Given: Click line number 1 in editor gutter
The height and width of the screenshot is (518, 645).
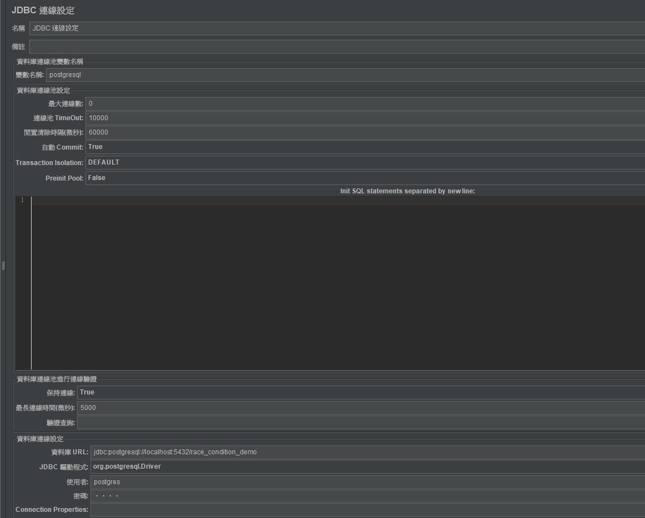Looking at the screenshot, I should pyautogui.click(x=23, y=201).
